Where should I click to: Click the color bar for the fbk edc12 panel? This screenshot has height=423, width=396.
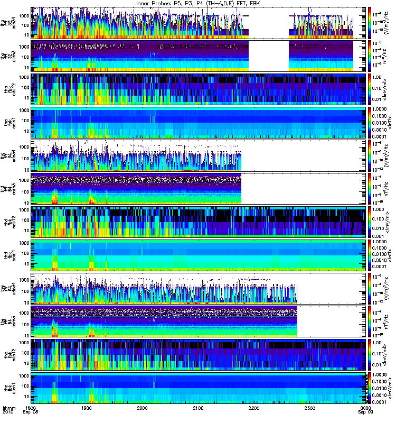point(370,355)
